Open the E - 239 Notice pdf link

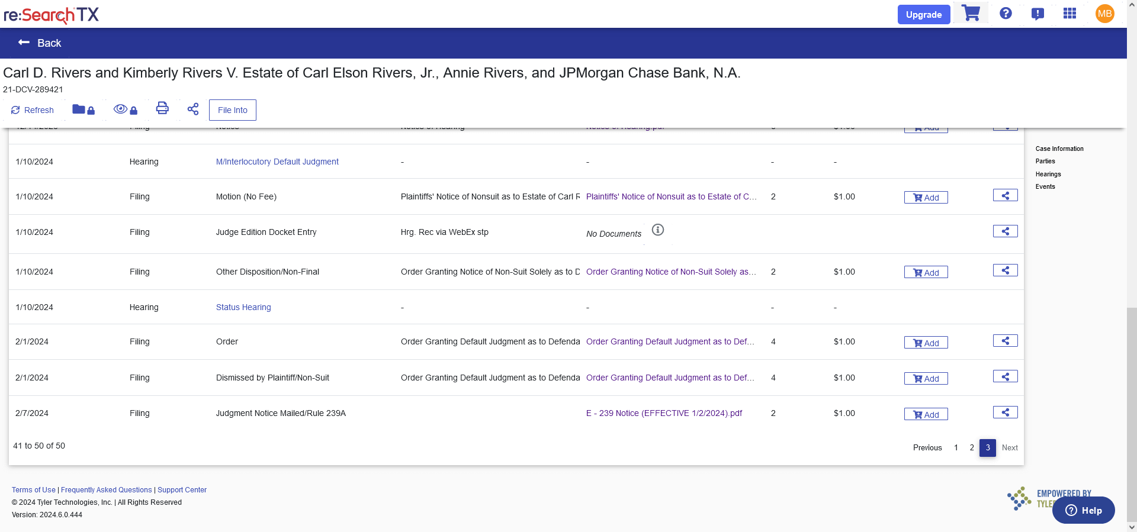point(664,413)
